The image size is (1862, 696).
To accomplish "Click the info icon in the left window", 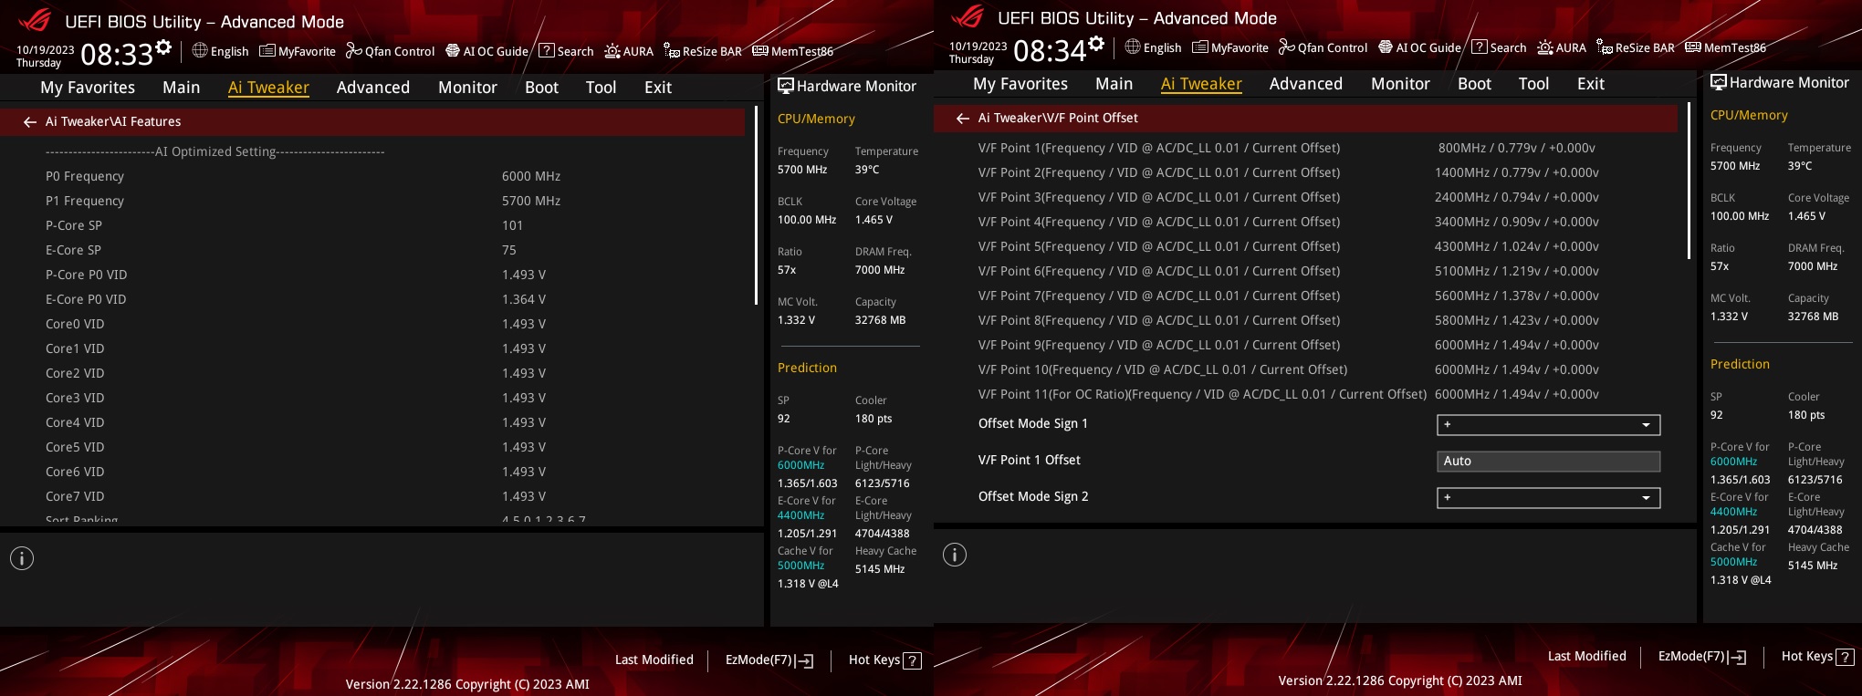I will [22, 558].
